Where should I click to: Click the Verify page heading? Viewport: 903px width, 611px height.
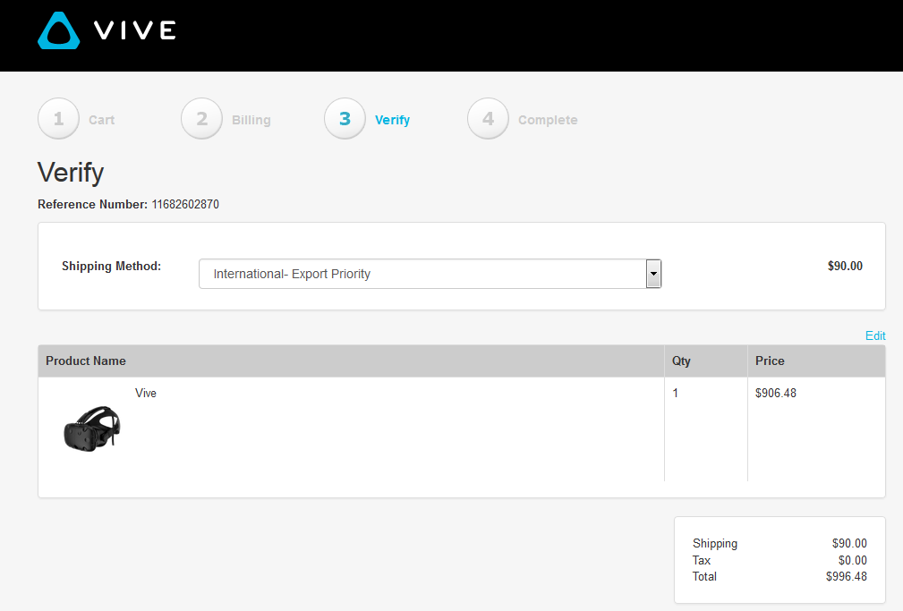71,173
